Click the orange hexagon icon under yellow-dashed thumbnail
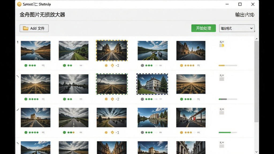Viewport: 274px width, 154px height. [x=106, y=66]
